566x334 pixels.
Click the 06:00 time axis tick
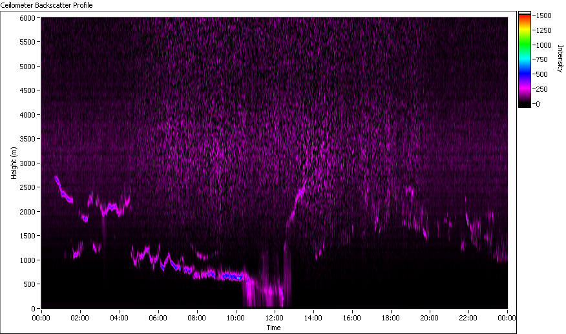coord(158,318)
